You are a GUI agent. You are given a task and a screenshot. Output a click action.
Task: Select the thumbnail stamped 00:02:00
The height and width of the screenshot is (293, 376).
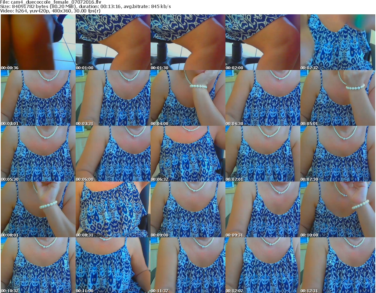pyautogui.click(x=263, y=42)
